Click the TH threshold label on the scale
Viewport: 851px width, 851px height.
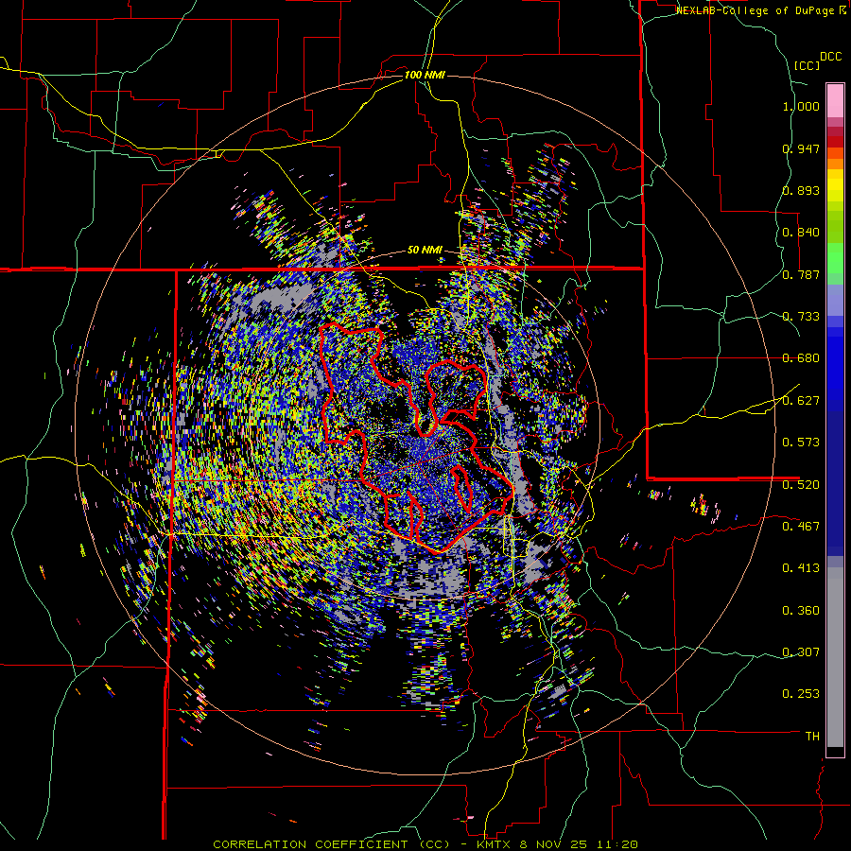(812, 737)
